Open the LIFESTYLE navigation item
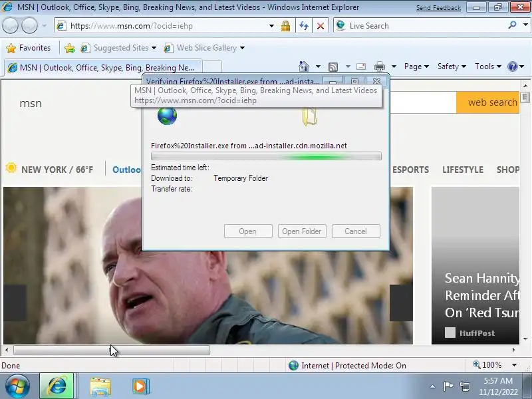Image resolution: width=532 pixels, height=399 pixels. click(x=463, y=170)
